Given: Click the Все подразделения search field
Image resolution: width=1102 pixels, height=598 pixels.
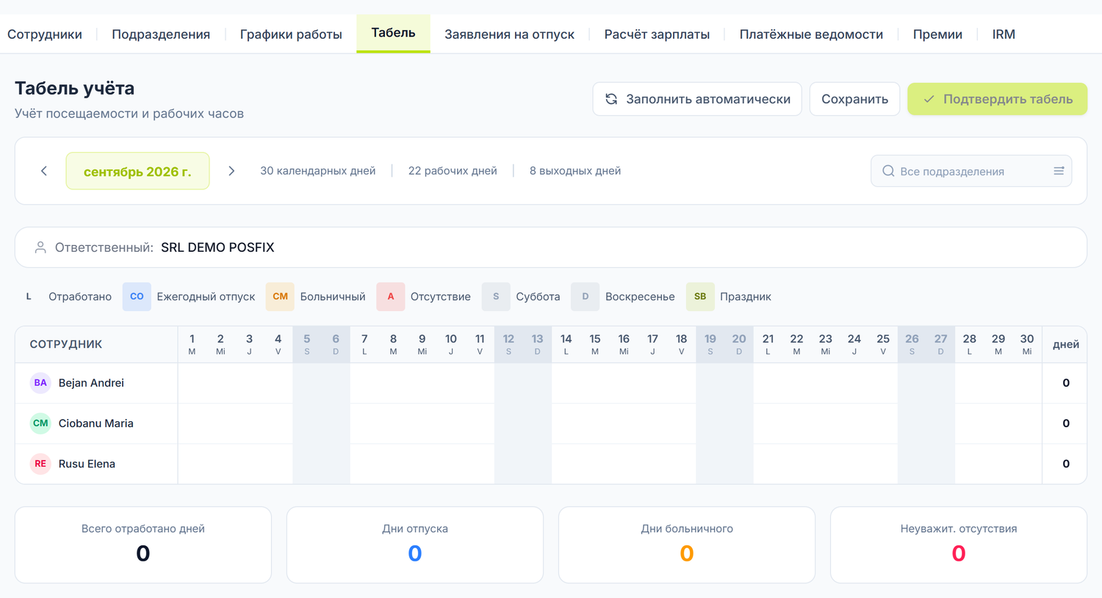Looking at the screenshot, I should coord(971,171).
